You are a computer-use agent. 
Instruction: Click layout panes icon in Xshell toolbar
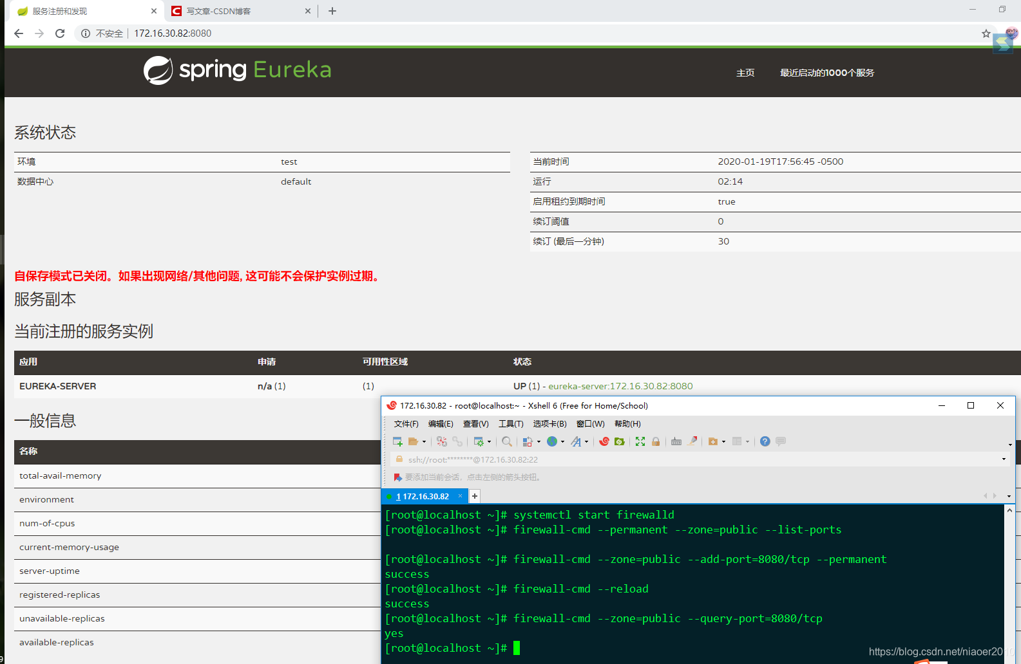click(737, 441)
